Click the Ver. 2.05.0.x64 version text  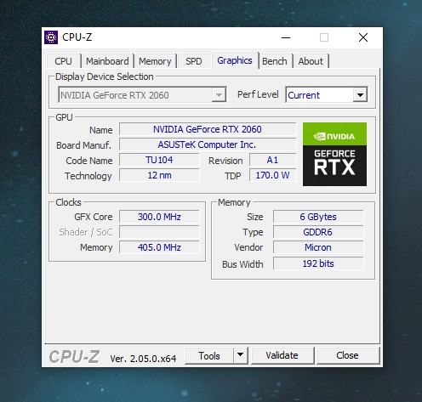143,359
